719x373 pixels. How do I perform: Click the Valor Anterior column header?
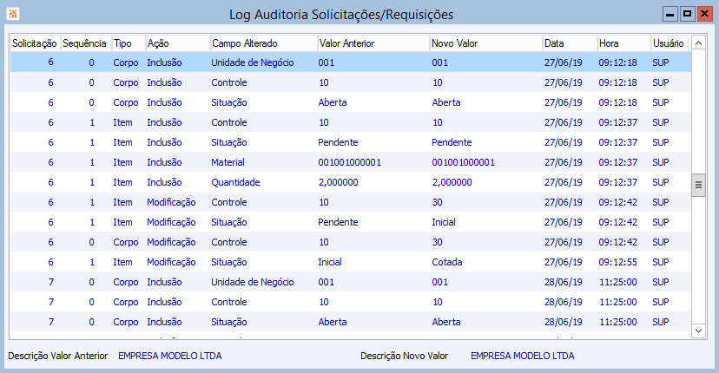373,43
